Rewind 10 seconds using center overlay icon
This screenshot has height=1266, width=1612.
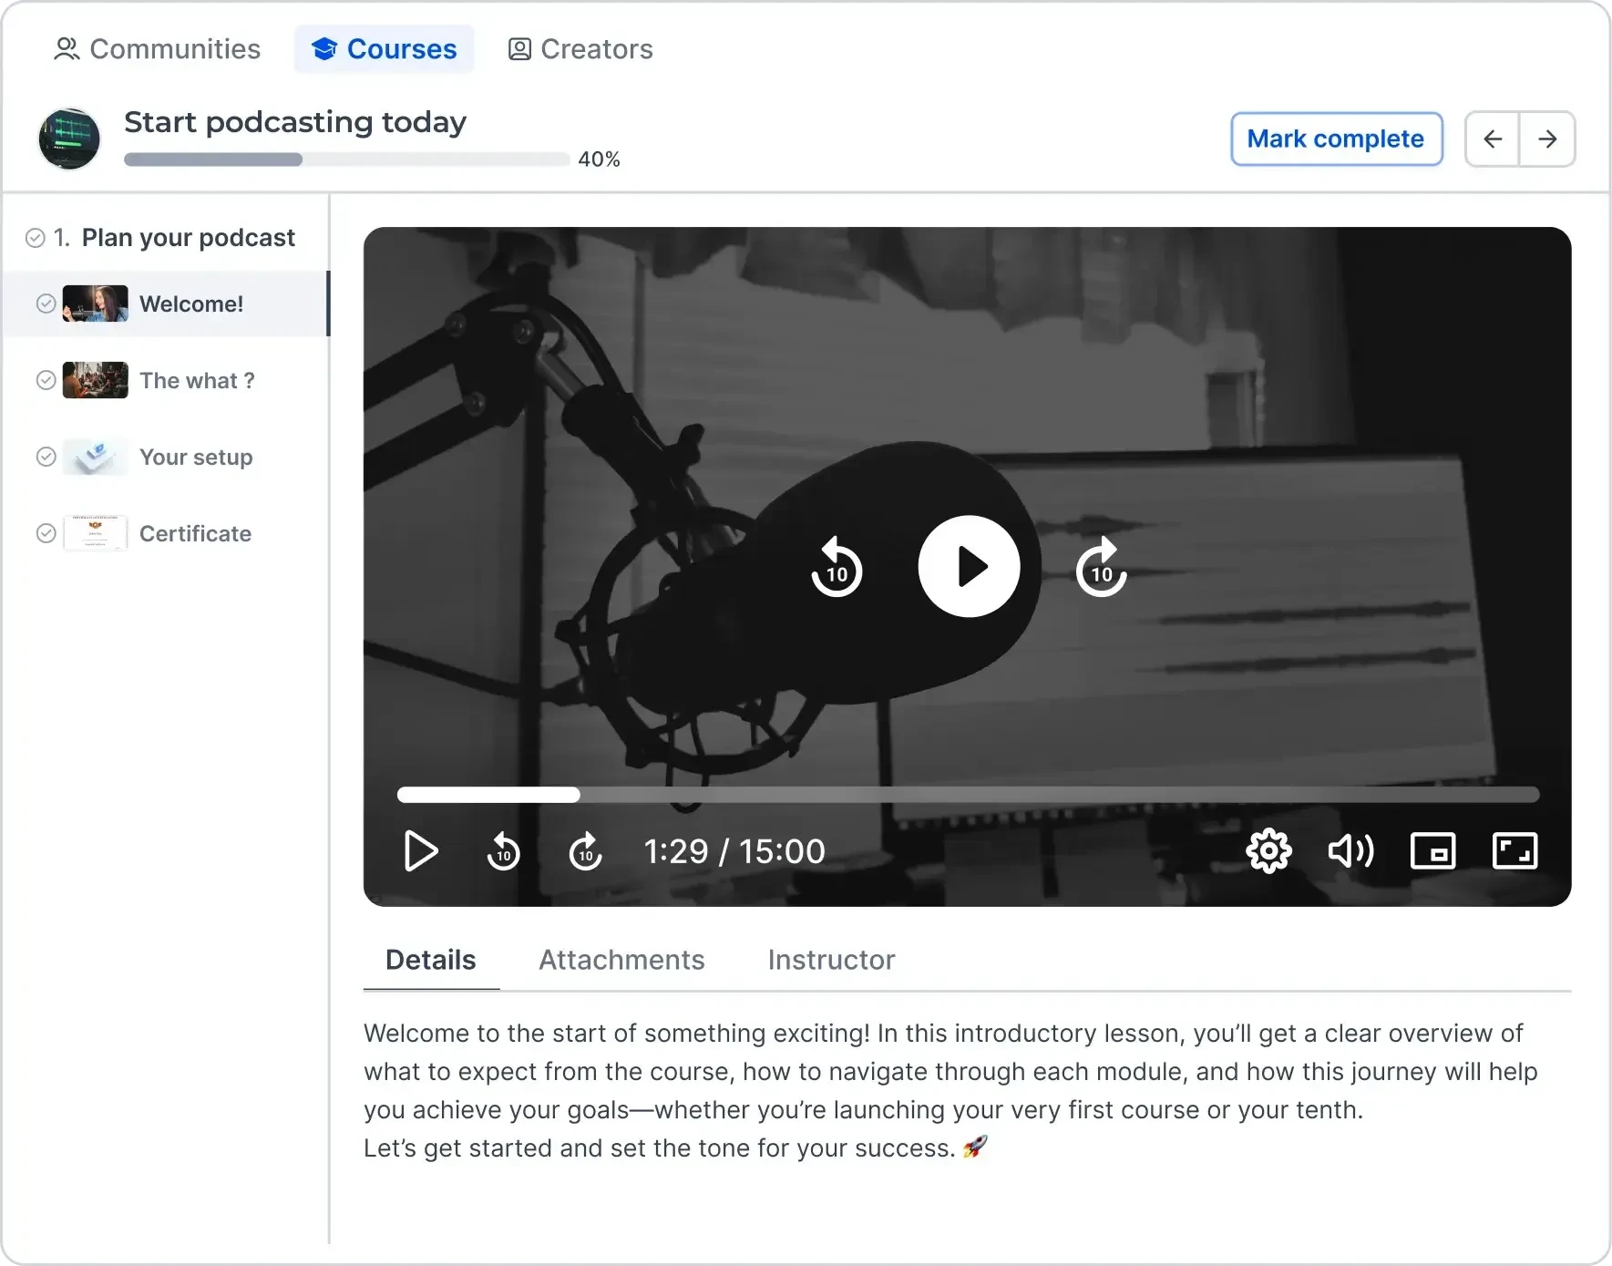(x=836, y=567)
